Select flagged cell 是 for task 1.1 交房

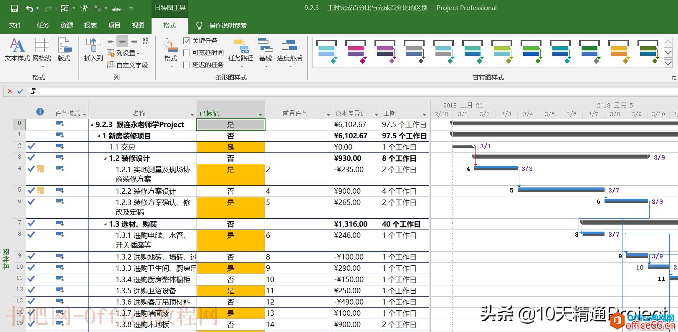(231, 147)
